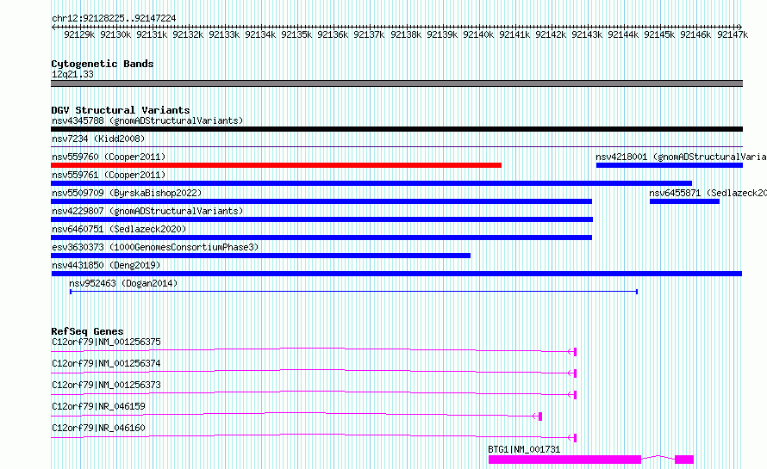Click the 92129k ruler tick label
This screenshot has height=469, width=767.
pyautogui.click(x=79, y=34)
